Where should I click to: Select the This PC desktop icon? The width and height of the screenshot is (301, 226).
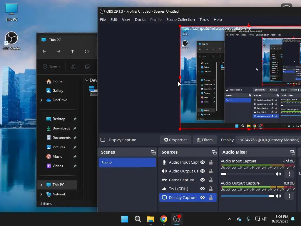click(11, 12)
